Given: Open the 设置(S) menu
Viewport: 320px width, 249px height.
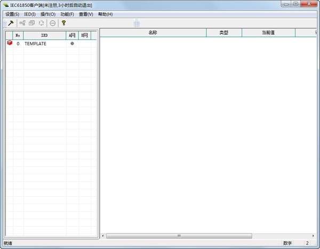Looking at the screenshot, I should click(12, 14).
